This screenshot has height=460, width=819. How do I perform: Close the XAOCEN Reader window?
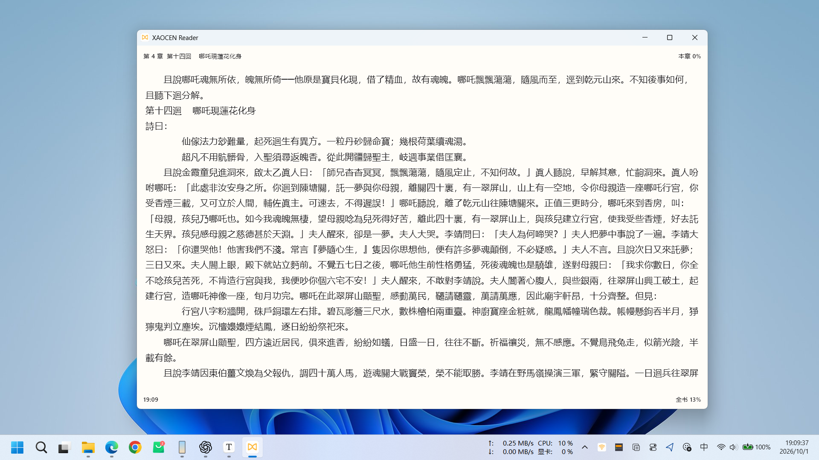coord(695,37)
